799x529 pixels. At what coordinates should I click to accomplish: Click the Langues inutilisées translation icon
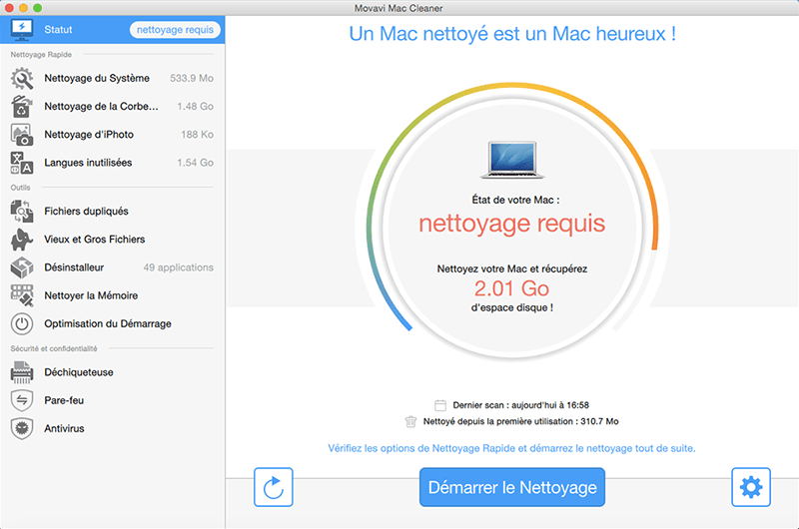[22, 163]
